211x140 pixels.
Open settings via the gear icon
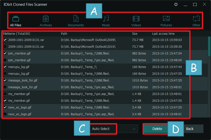click(176, 4)
